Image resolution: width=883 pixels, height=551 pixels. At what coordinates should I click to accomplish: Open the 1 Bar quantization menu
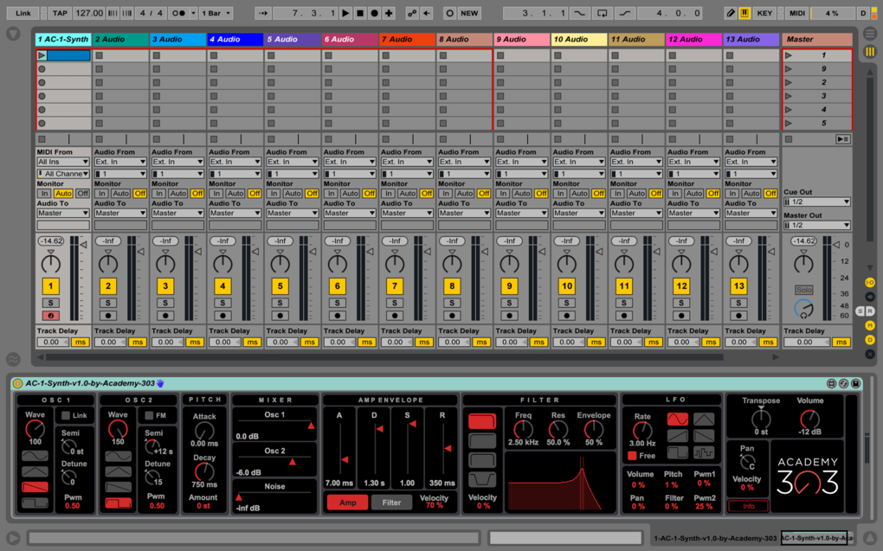(x=216, y=13)
